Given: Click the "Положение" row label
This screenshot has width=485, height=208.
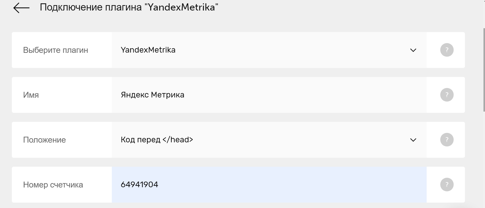Looking at the screenshot, I should click(44, 140).
